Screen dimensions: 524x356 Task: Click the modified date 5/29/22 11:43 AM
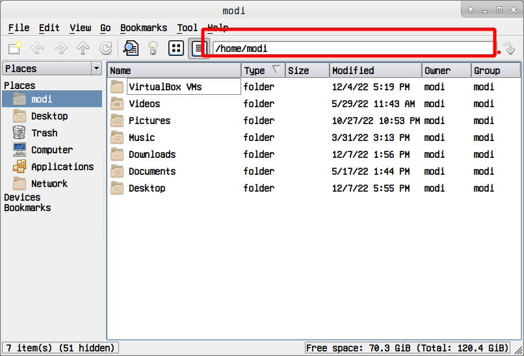tap(373, 104)
